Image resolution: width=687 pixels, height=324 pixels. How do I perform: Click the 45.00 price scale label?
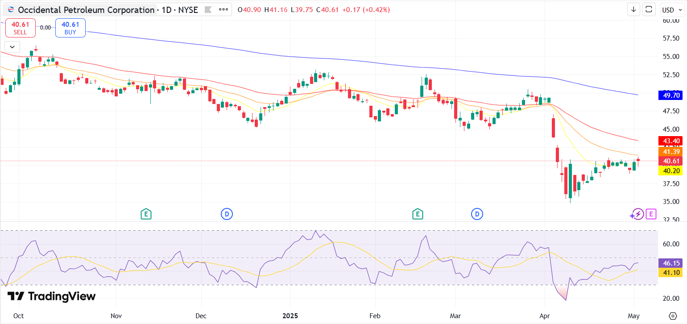coord(671,129)
